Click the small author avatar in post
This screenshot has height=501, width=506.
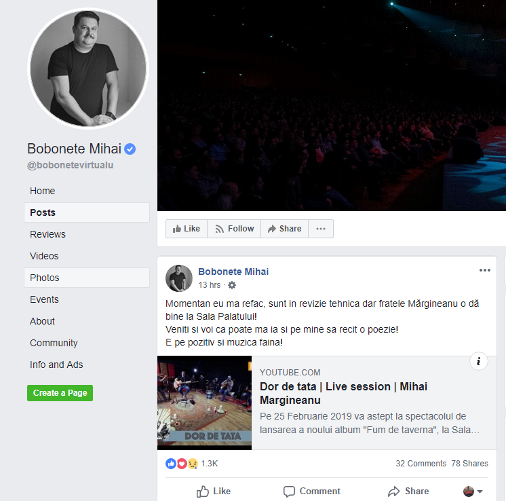point(179,278)
